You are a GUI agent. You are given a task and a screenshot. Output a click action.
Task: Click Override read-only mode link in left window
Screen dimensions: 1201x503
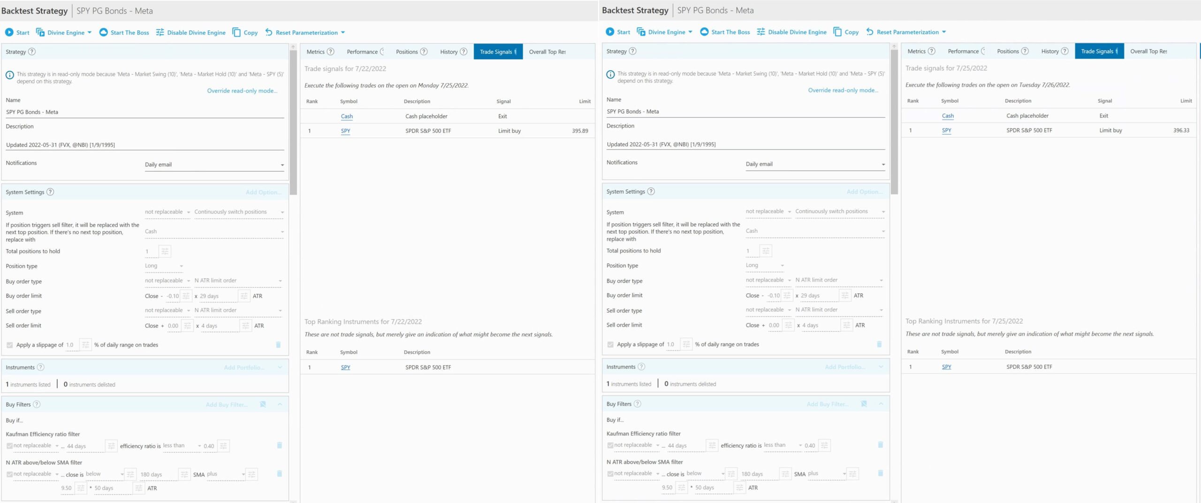pyautogui.click(x=242, y=91)
